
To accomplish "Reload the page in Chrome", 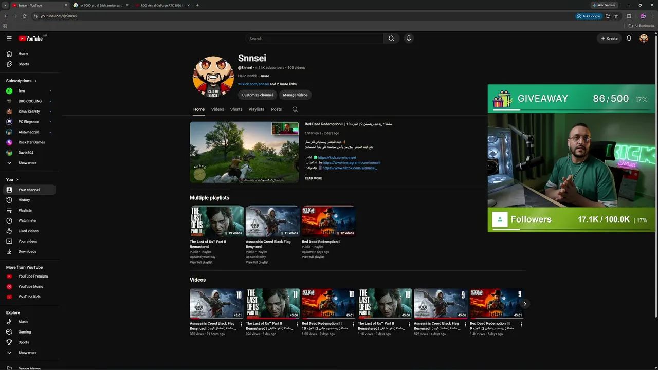I will pos(24,16).
